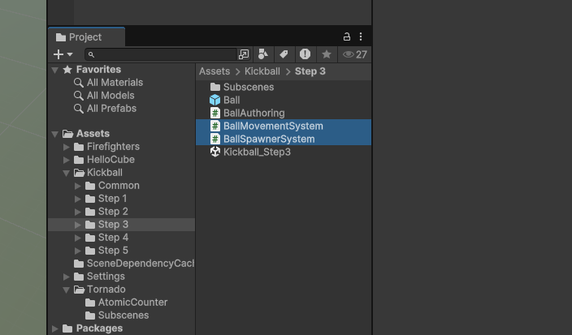Switch to the Project tab
572x335 pixels.
(x=86, y=37)
